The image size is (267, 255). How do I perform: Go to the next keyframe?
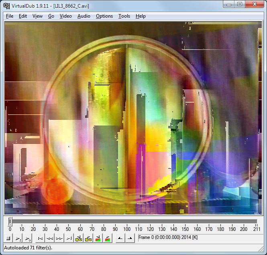point(88,238)
